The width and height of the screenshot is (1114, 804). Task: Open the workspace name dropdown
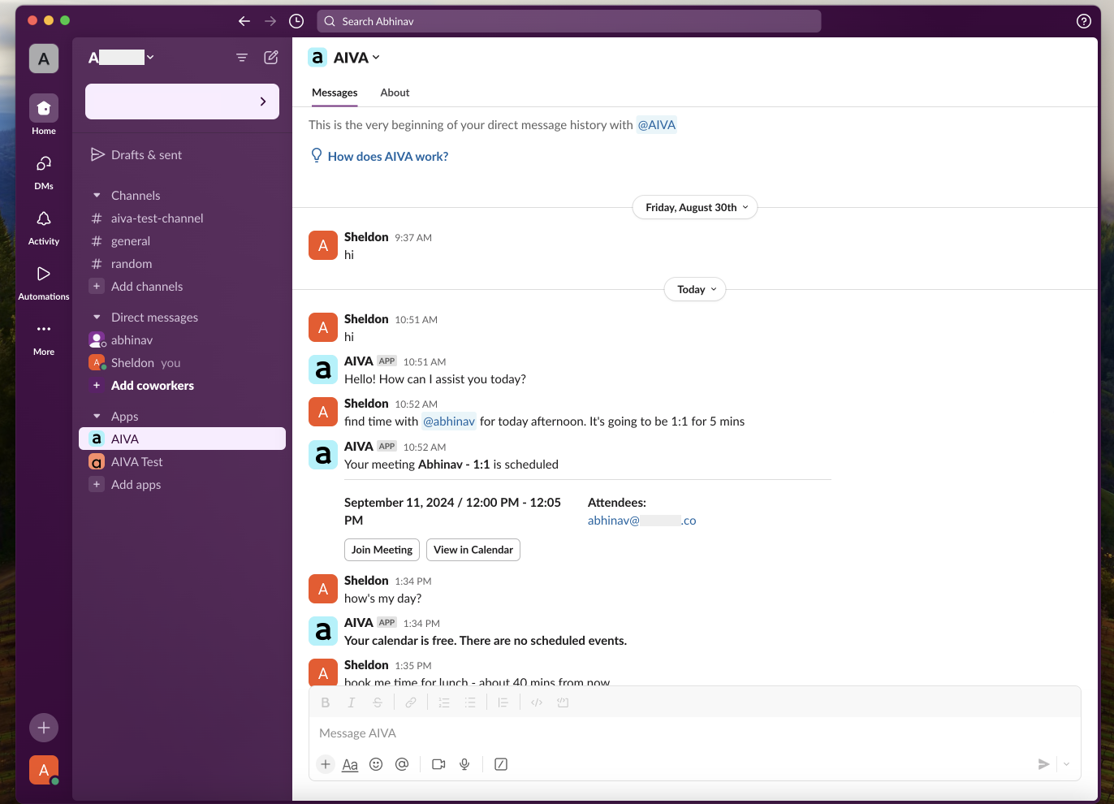pos(121,58)
